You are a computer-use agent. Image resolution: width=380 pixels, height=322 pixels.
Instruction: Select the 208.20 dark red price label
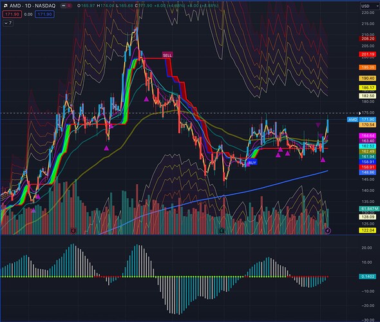click(x=368, y=39)
